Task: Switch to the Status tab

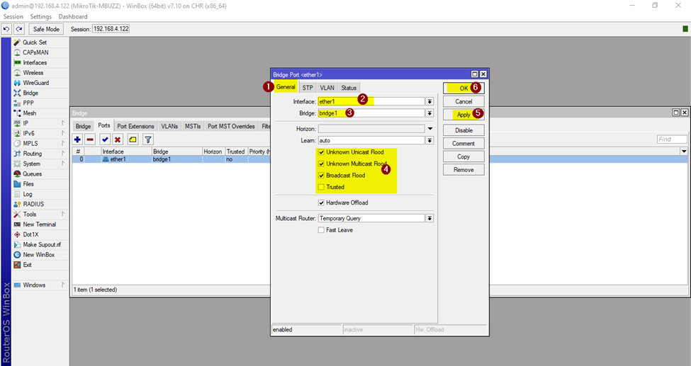Action: [x=349, y=88]
